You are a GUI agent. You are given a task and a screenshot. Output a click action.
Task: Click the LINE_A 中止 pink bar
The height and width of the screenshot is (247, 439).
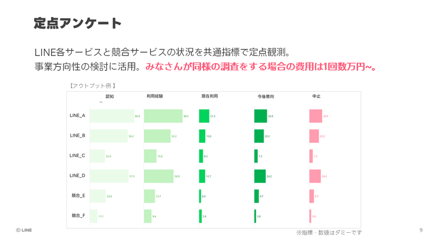[x=316, y=116]
